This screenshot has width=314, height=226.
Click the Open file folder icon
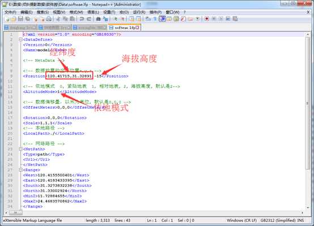[x=14, y=19]
